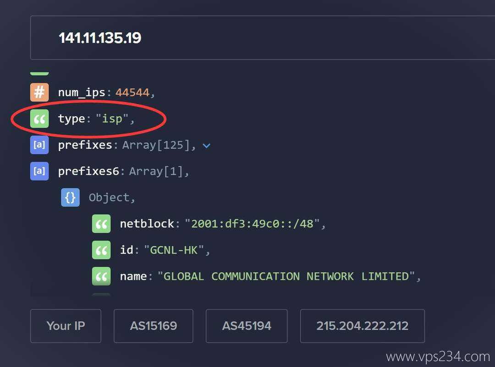Image resolution: width=495 pixels, height=367 pixels.
Task: Select GLOBAL COMMUNICATION NETWORK LIMITED name value
Action: 286,276
